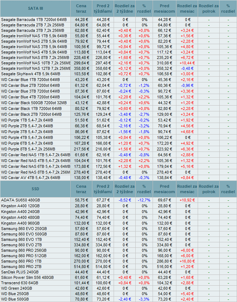Viewport: 237px width, 302px height.
Task: Click WD Caviar Red NAS 4TB row label
Action: click(x=35, y=161)
